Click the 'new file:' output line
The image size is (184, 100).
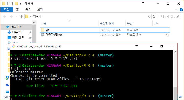tap(52, 86)
